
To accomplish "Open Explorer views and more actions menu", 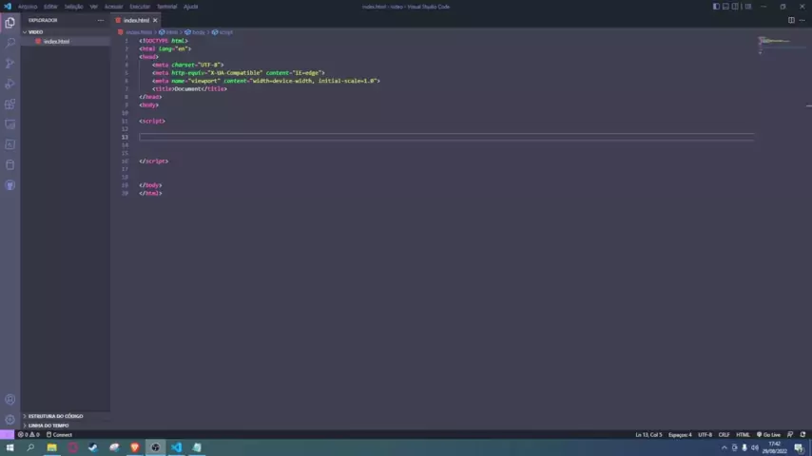I will (101, 20).
